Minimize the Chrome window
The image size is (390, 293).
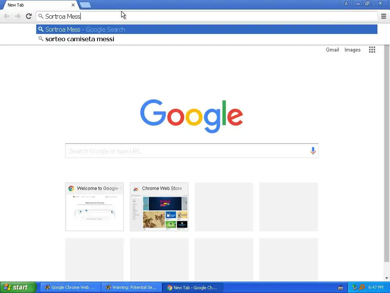pos(358,3)
